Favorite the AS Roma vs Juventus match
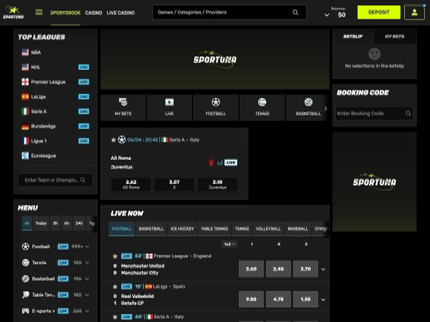 [114, 140]
